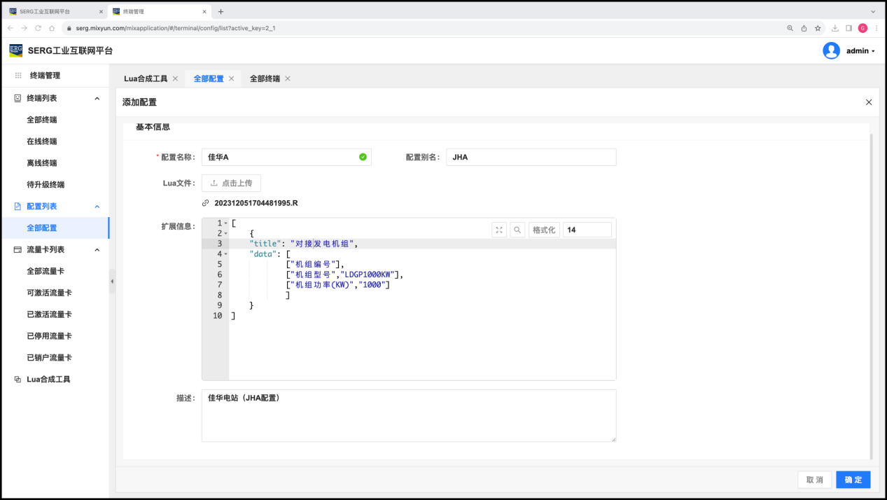Open Lua合成工具 in the sidebar

[x=48, y=380]
